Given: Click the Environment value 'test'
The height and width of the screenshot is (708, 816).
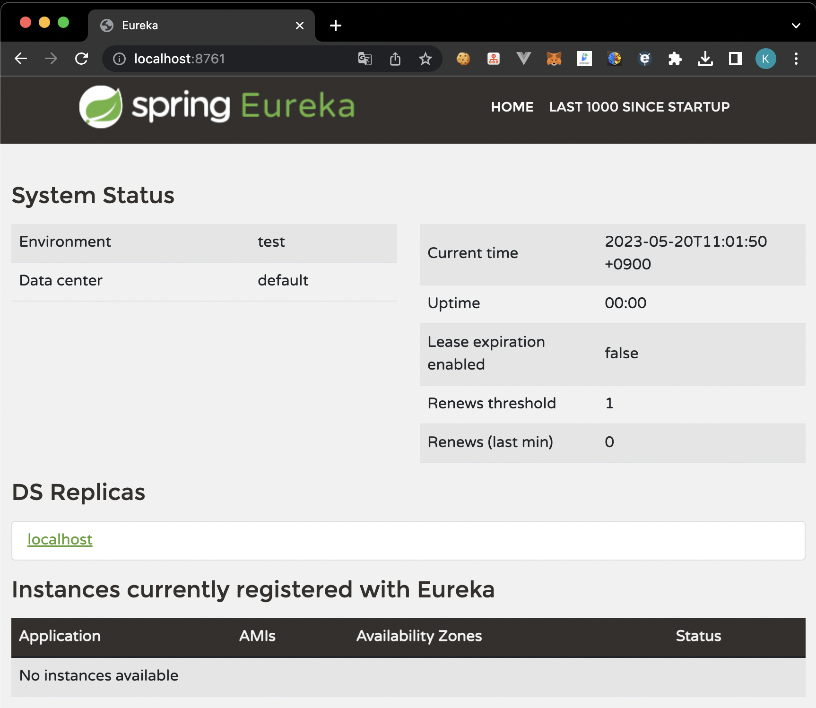Looking at the screenshot, I should (271, 242).
